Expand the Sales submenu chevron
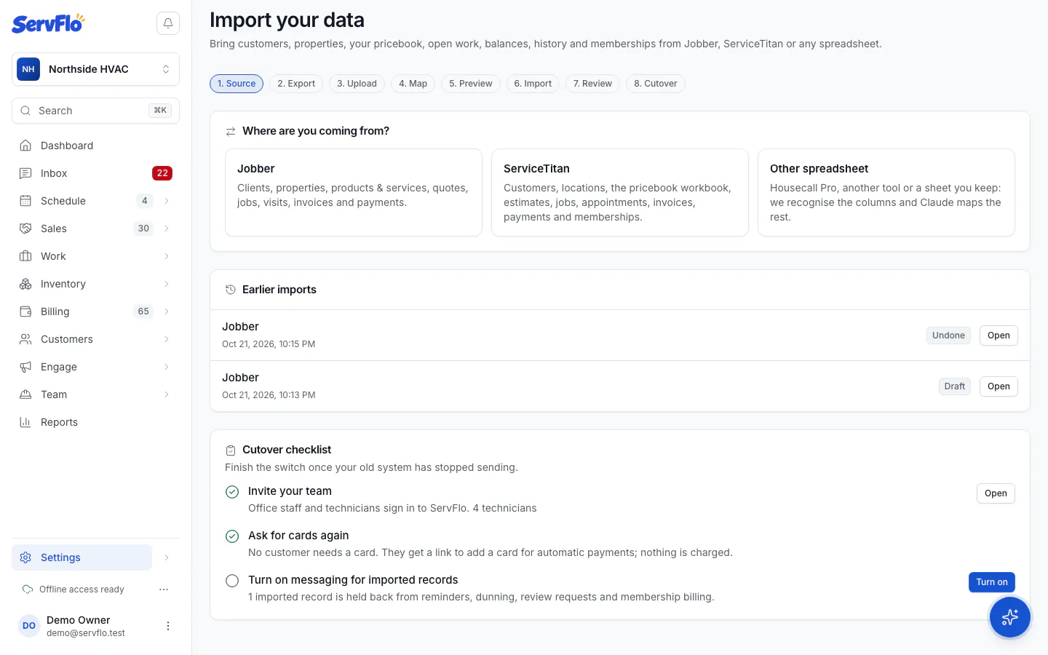Image resolution: width=1048 pixels, height=655 pixels. pyautogui.click(x=167, y=229)
